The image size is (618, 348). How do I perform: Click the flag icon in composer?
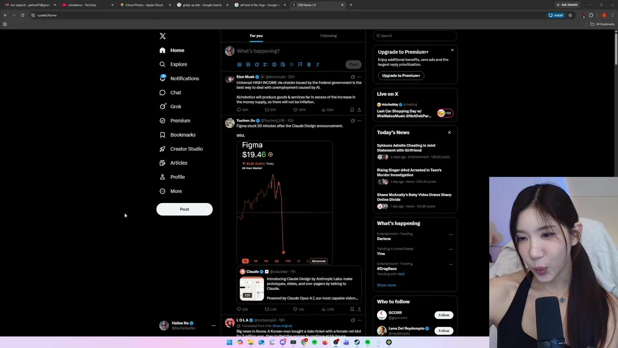tap(300, 64)
